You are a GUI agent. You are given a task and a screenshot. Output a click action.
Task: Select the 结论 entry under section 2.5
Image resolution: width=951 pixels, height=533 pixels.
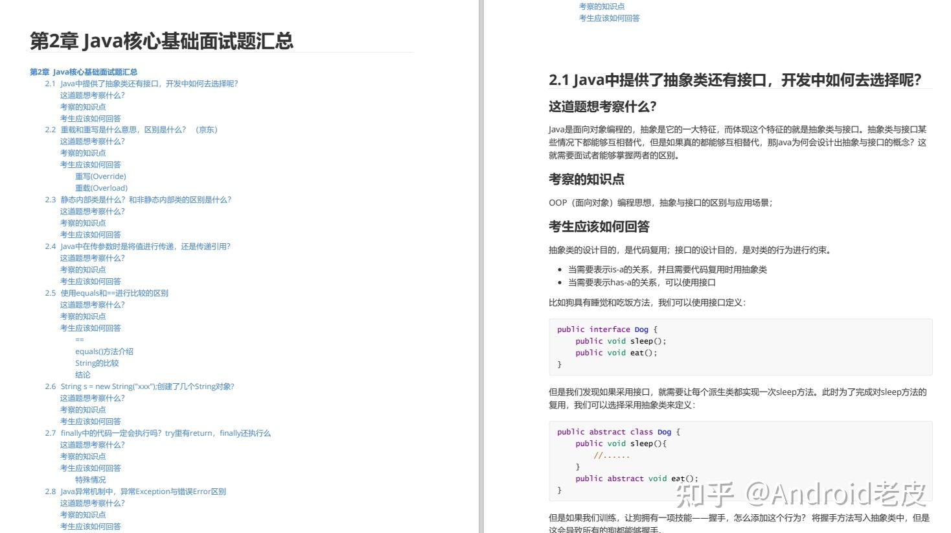click(x=83, y=375)
